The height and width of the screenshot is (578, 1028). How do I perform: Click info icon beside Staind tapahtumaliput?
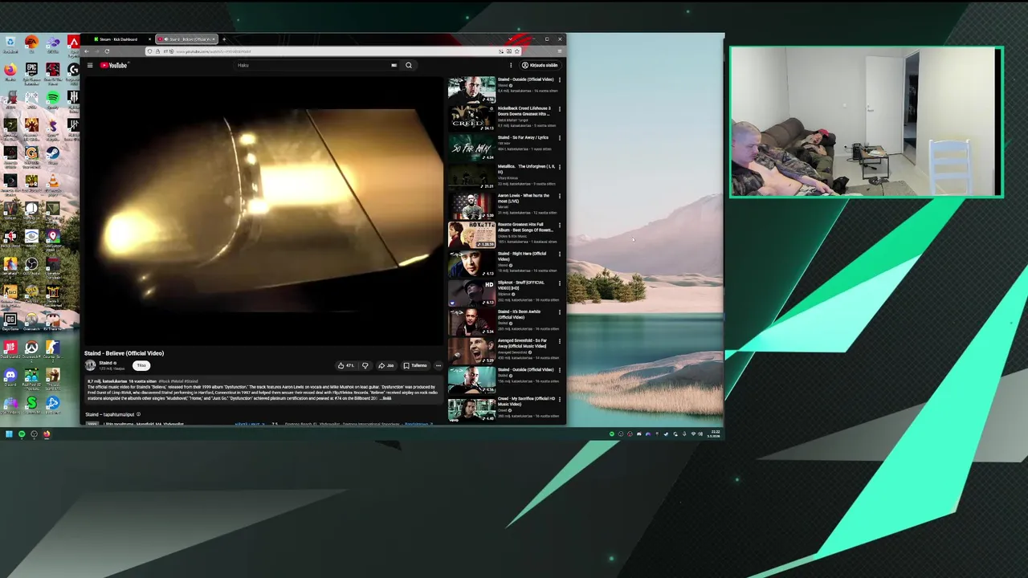coord(138,414)
